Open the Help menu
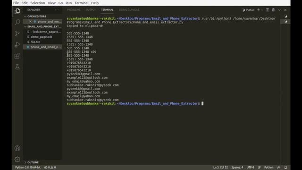Viewport: 302px width, 170px height. (x=95, y=3)
